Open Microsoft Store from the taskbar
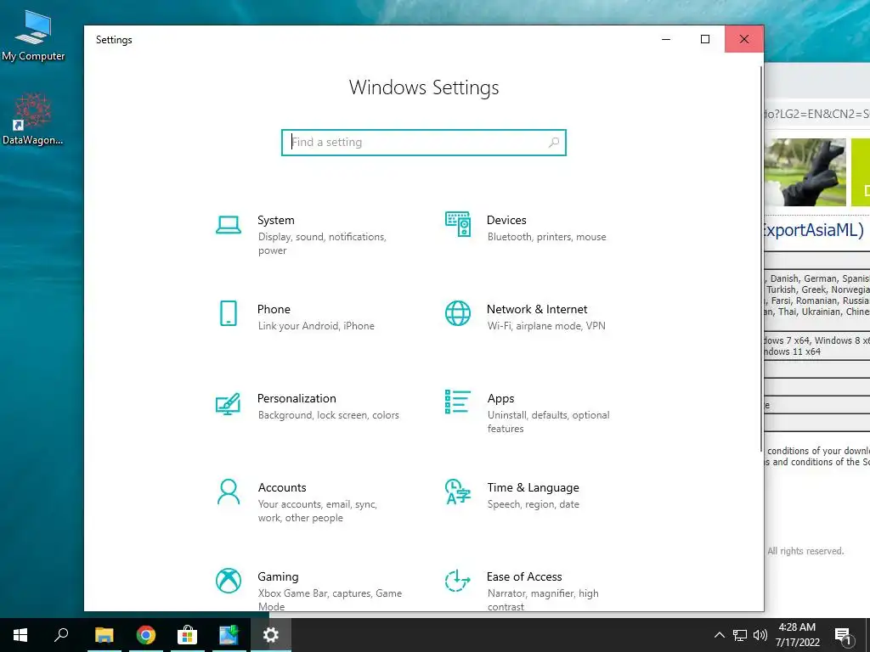 click(187, 635)
